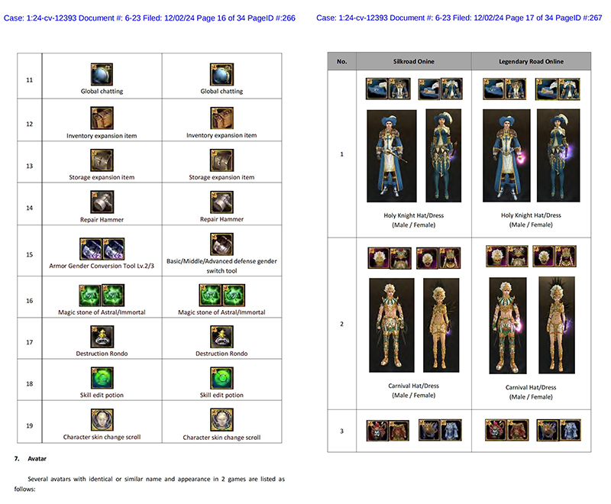The image size is (611, 504).
Task: Select the Repair Hammer icon in row 14's right column
Action: pyautogui.click(x=221, y=202)
